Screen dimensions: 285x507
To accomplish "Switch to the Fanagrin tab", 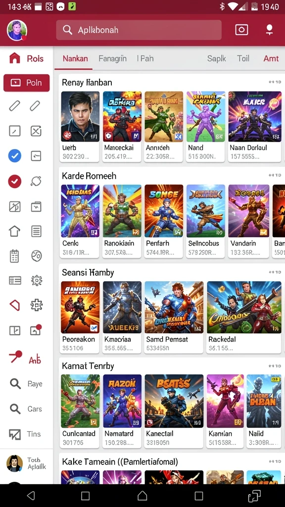I will 112,58.
